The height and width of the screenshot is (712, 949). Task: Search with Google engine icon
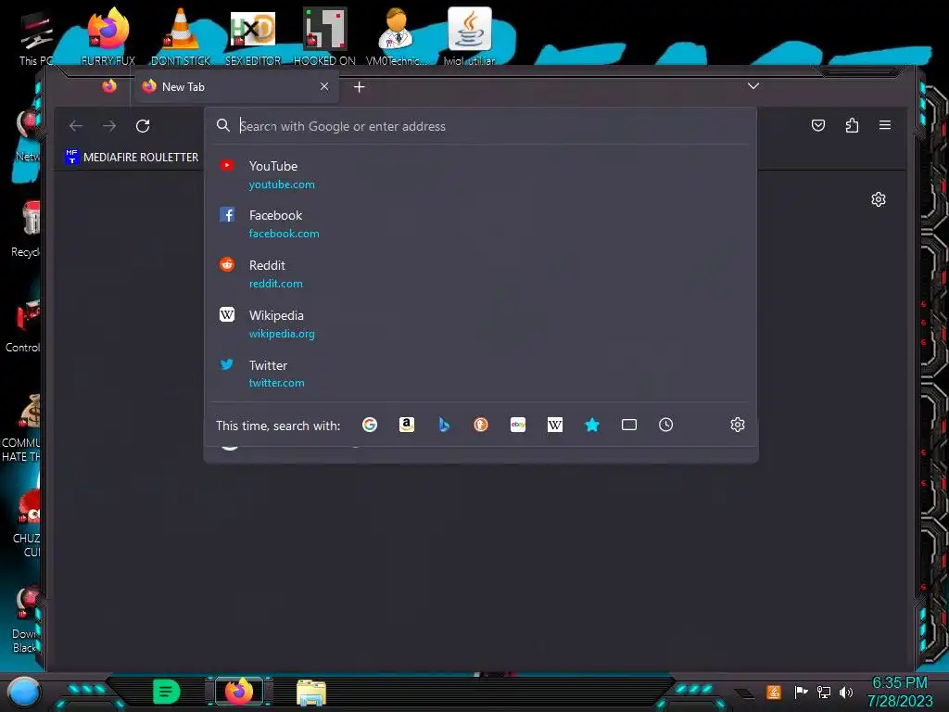[369, 425]
